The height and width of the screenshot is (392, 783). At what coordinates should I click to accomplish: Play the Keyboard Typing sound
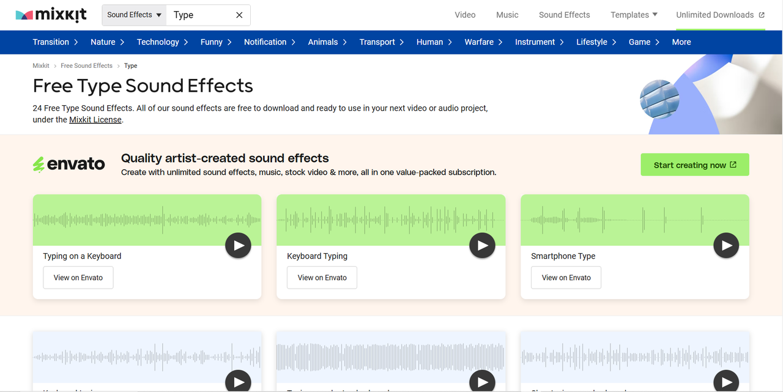tap(482, 246)
